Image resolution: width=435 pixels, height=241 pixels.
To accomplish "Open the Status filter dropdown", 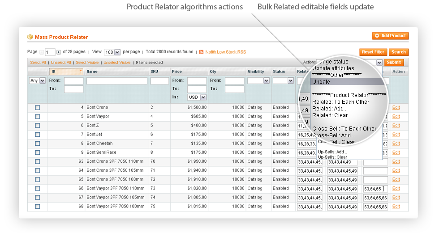I will [283, 80].
